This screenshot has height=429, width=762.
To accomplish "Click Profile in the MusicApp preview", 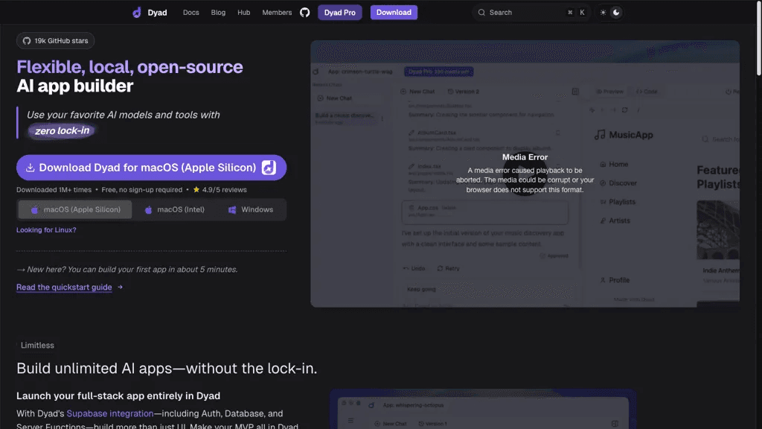I will click(x=615, y=280).
